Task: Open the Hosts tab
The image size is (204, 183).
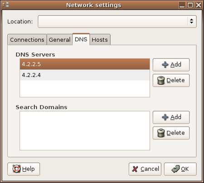Action: tap(100, 40)
